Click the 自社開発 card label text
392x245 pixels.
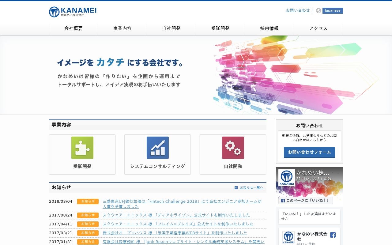coord(233,166)
